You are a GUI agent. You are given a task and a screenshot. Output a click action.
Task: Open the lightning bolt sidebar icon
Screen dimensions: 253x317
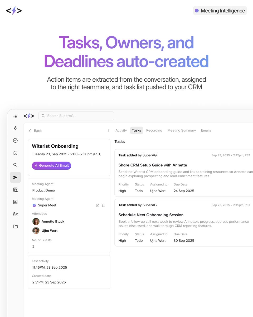click(x=15, y=128)
